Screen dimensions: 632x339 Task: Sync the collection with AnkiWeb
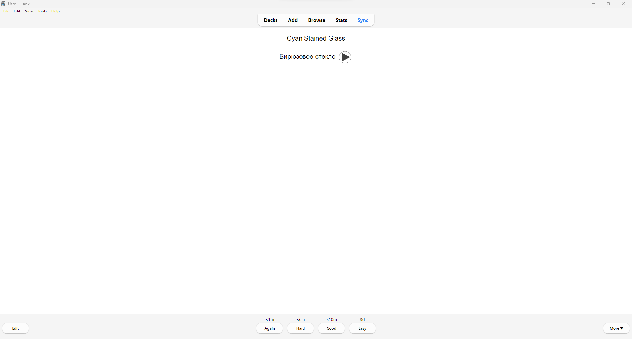coord(363,20)
